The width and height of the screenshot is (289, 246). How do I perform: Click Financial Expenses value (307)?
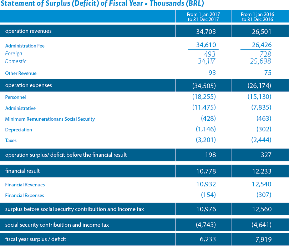coord(264,195)
